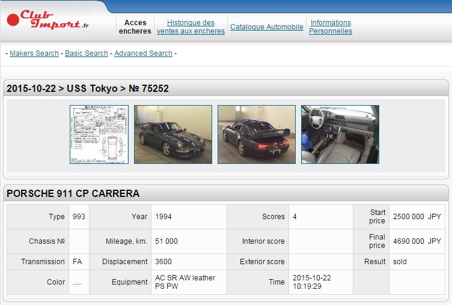Open the Porsche front view photo
452x305 pixels.
point(173,134)
